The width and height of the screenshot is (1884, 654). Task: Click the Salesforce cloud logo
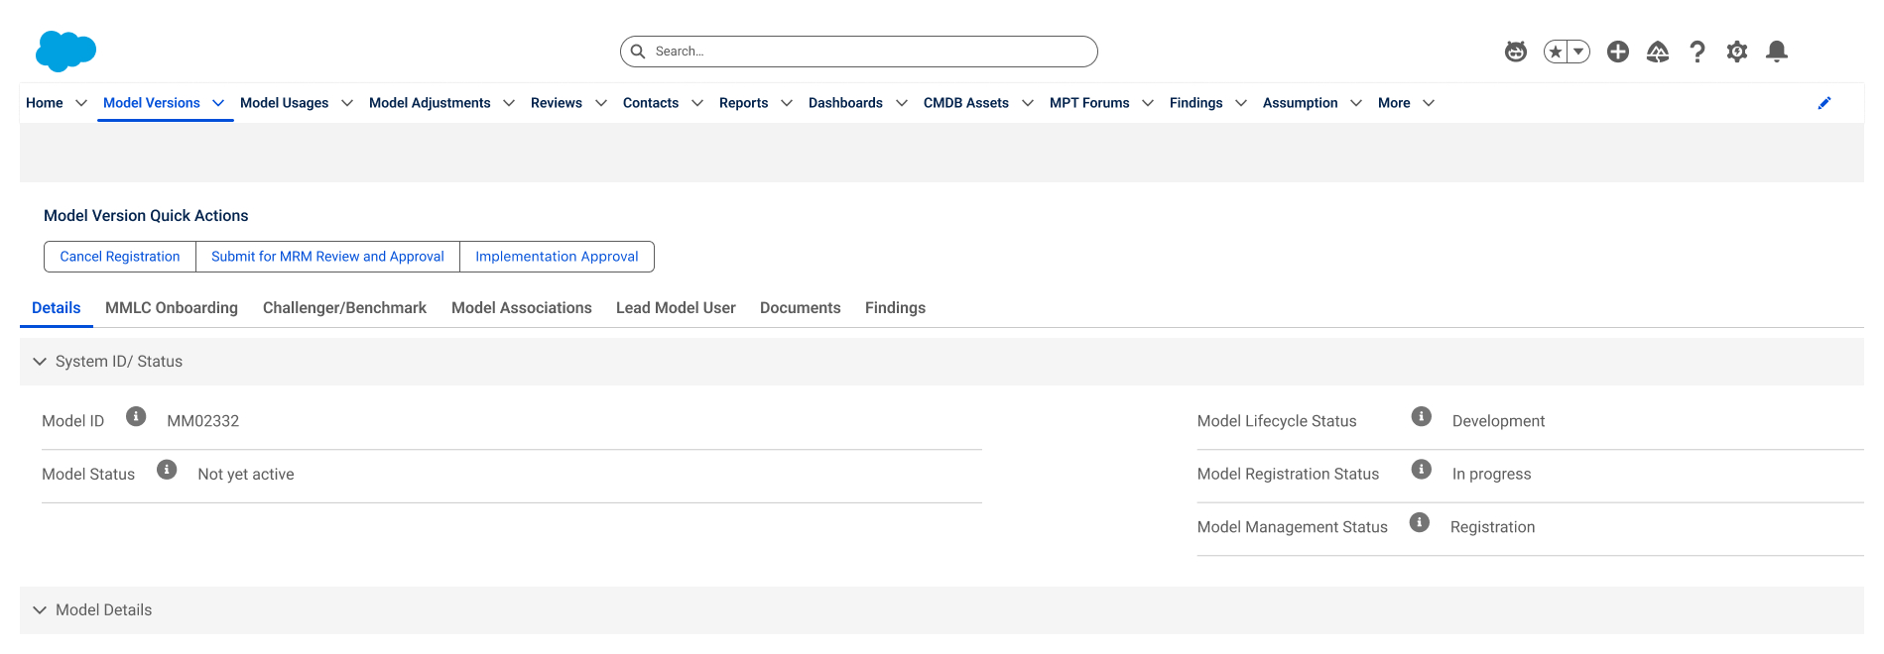[x=65, y=52]
